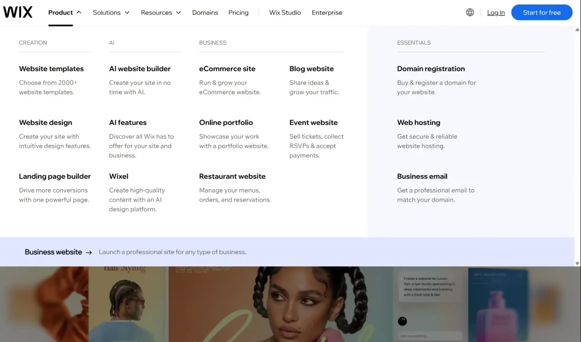581x342 pixels.
Task: Open AI website builder link
Action: click(x=140, y=69)
